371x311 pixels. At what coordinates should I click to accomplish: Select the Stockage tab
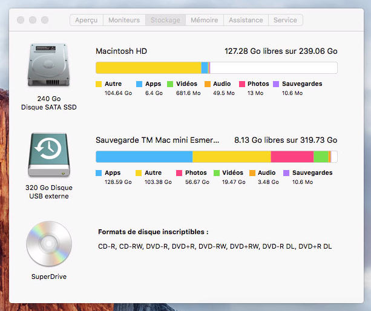[x=165, y=20]
